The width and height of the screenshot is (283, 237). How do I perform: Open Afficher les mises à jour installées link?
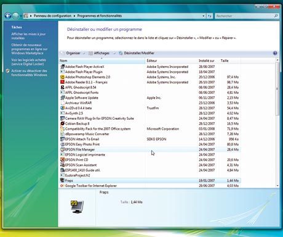point(28,36)
